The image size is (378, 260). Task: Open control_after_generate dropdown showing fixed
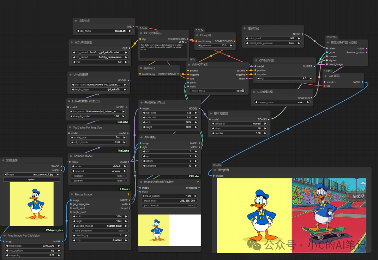coord(273,43)
